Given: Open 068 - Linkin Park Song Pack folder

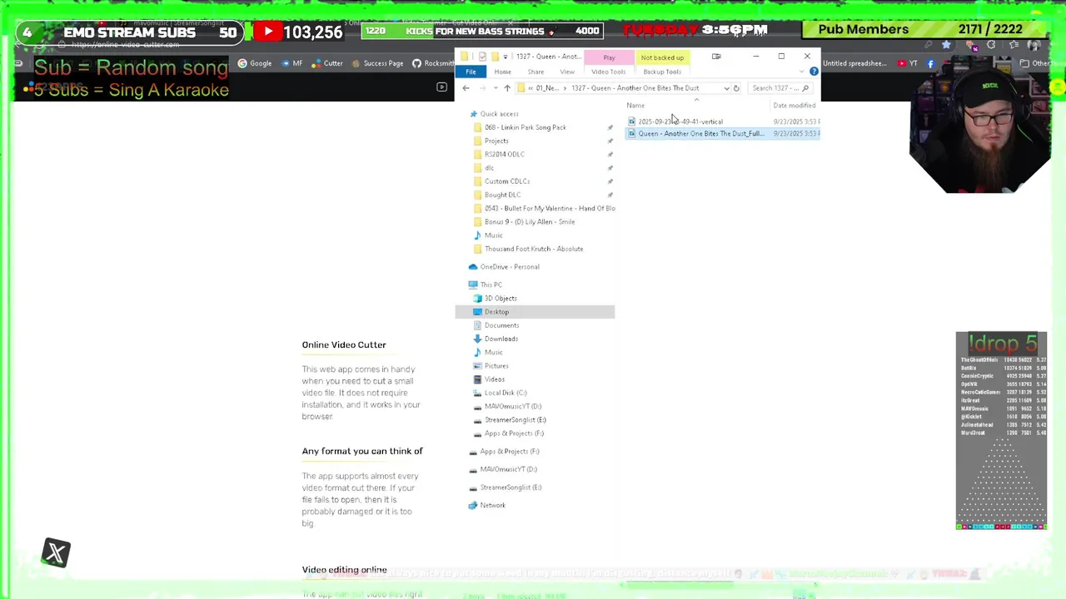Looking at the screenshot, I should coord(525,127).
